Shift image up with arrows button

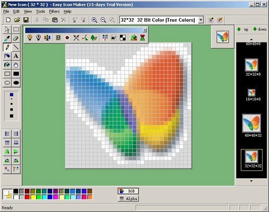click(x=7, y=143)
